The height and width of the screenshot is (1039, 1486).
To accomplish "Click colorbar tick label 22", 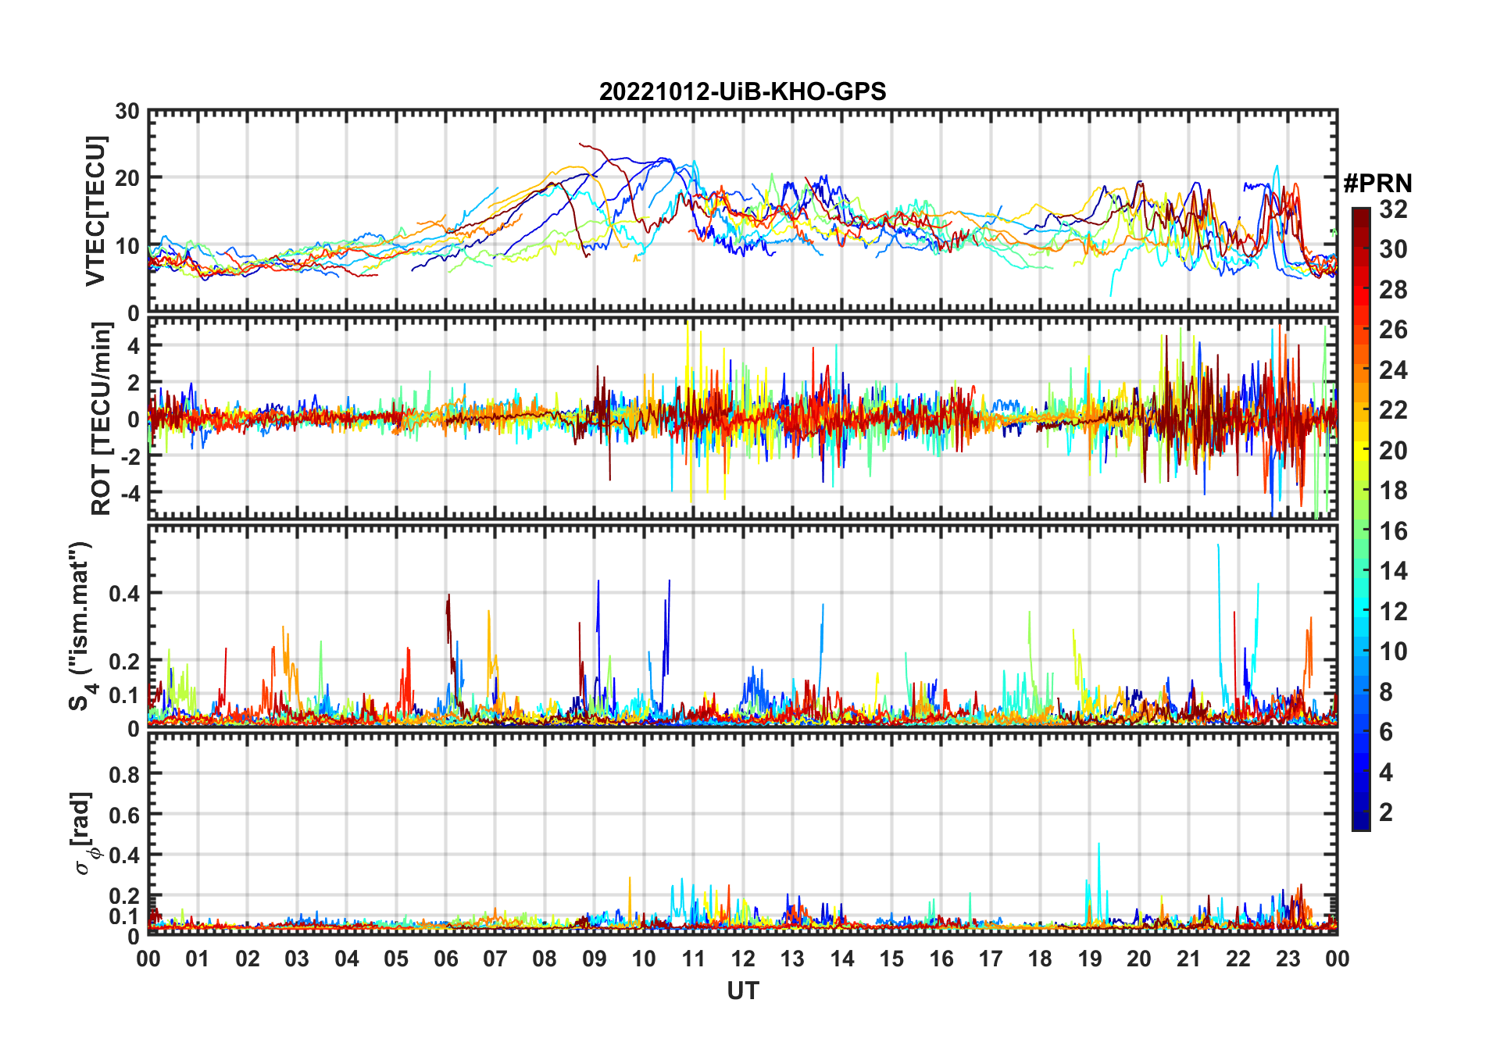I will tap(1393, 410).
